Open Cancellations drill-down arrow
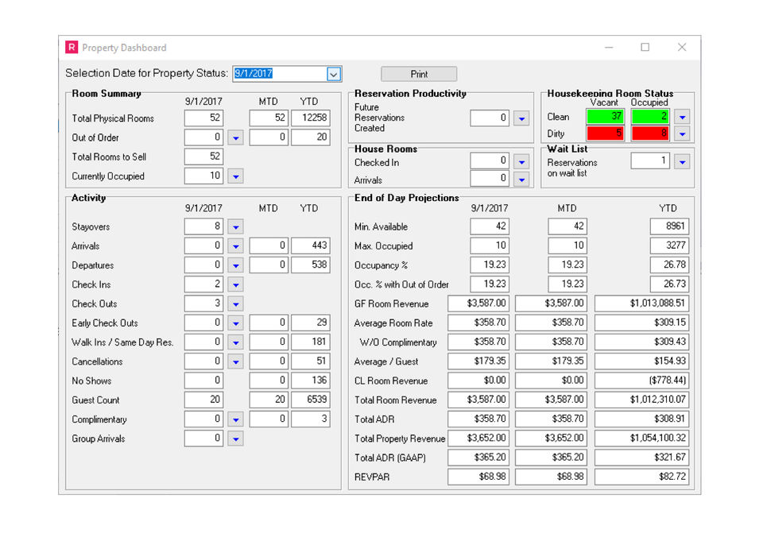This screenshot has height=537, width=763. click(235, 361)
